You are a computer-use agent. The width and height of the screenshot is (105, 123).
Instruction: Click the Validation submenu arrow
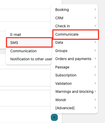(x=95, y=83)
